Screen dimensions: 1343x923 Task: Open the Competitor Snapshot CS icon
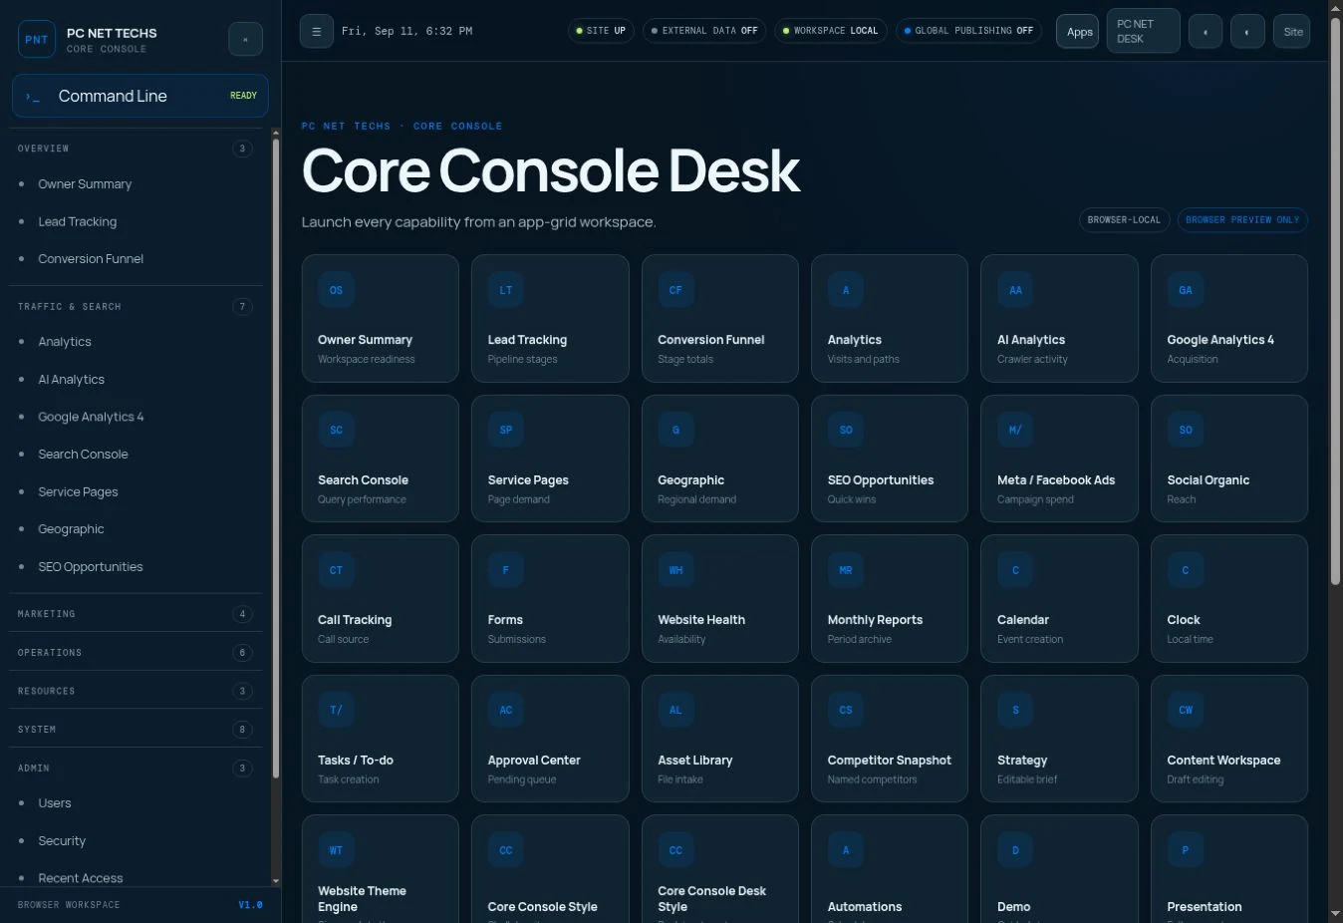846,711
